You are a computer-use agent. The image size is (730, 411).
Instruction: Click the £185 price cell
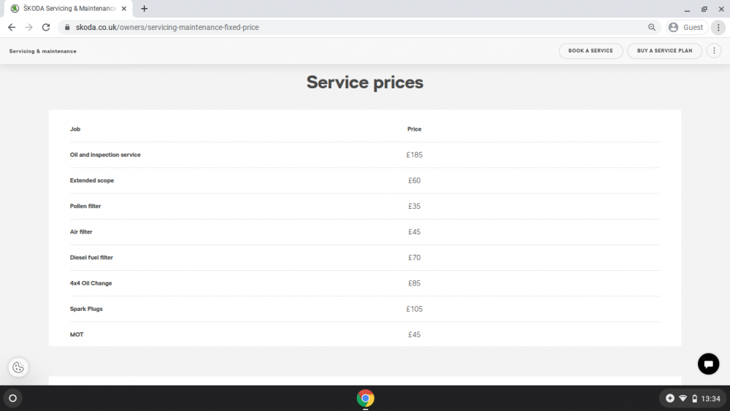(415, 155)
